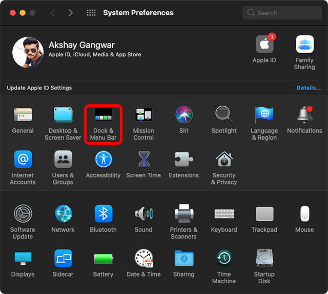This screenshot has width=328, height=294.
Task: Go forward with the right chevron
Action: pyautogui.click(x=71, y=13)
